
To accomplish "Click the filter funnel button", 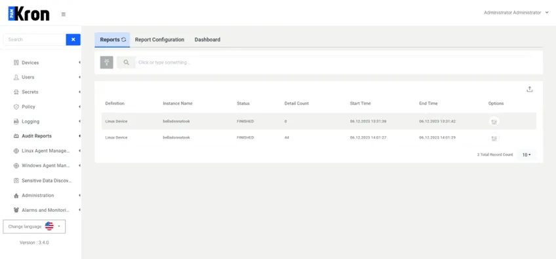I will click(107, 62).
